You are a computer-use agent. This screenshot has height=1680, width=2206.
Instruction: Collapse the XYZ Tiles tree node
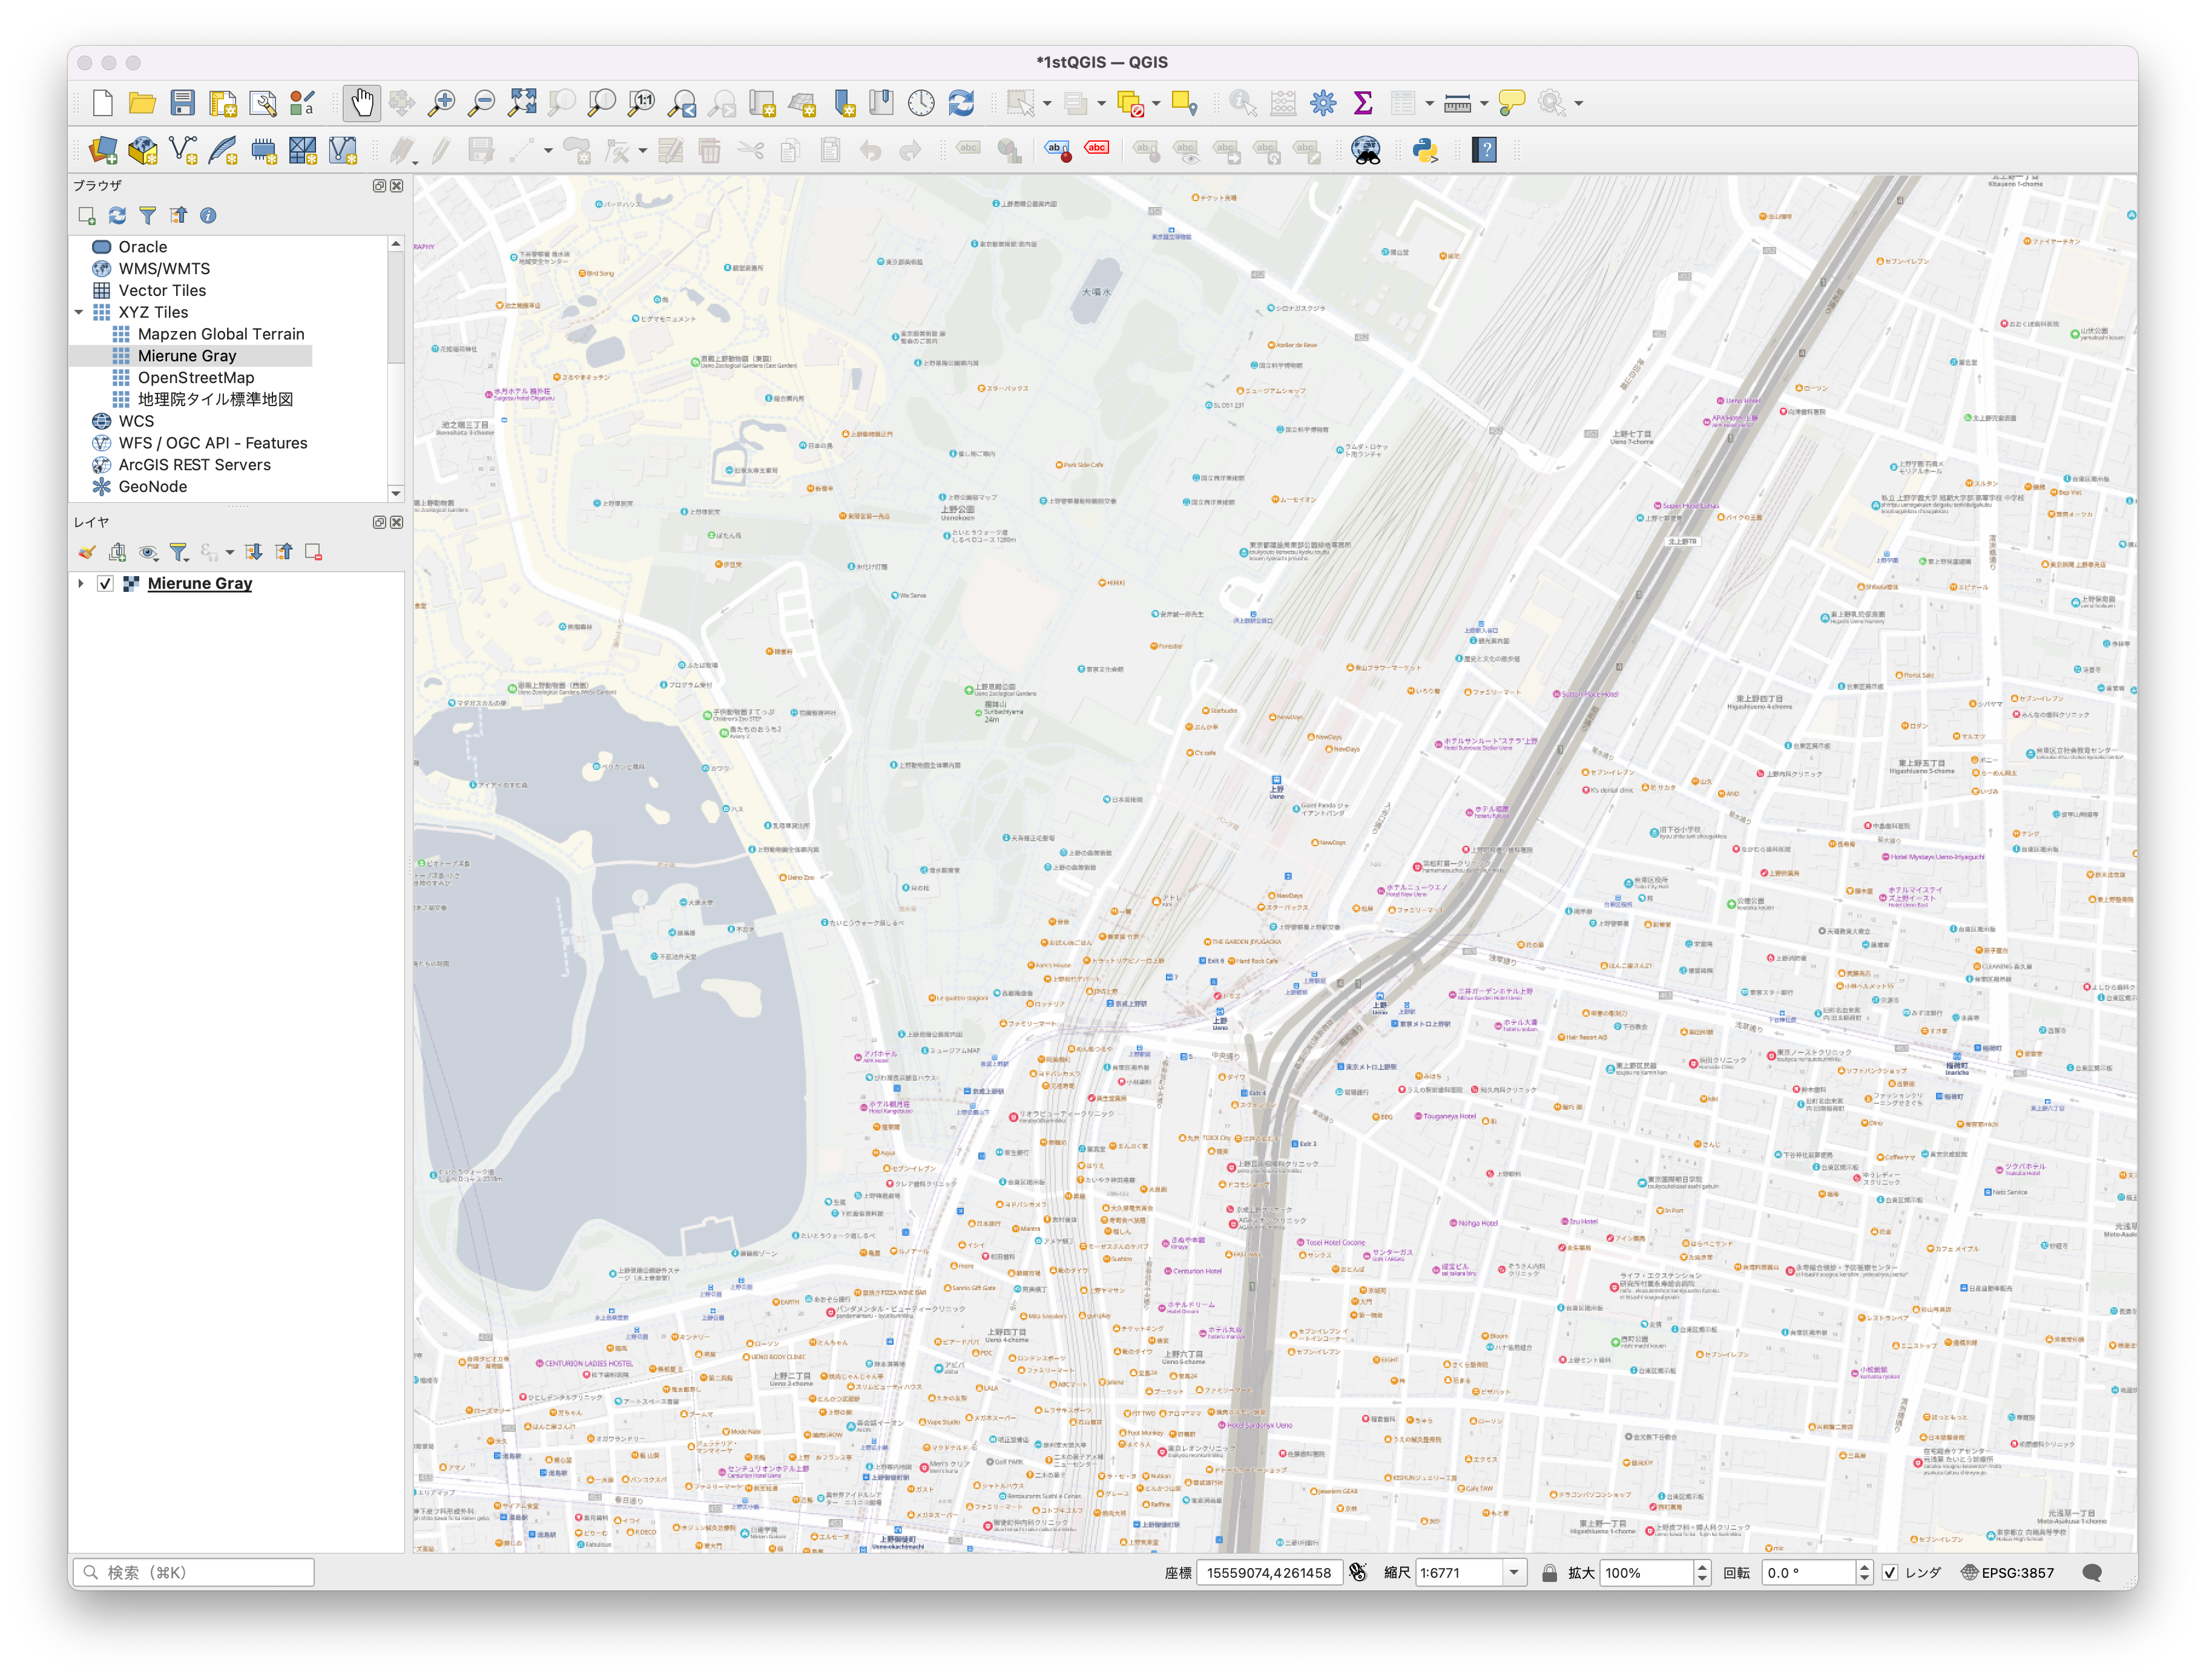tap(79, 312)
